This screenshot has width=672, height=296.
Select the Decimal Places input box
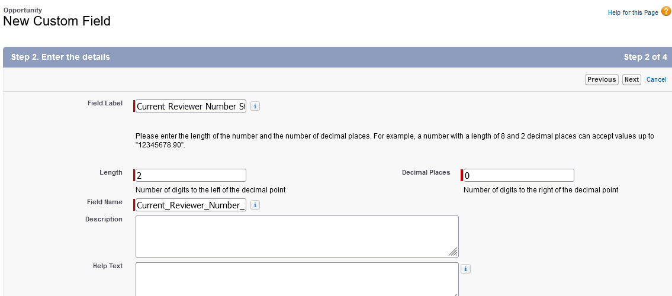(519, 175)
